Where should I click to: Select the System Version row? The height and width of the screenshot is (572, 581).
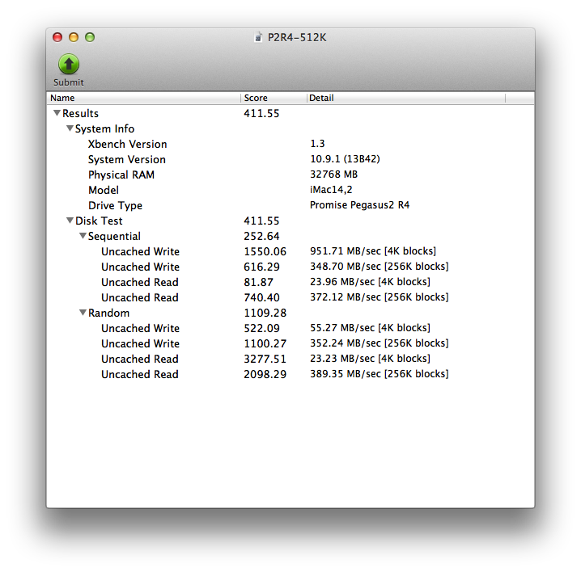pos(290,159)
